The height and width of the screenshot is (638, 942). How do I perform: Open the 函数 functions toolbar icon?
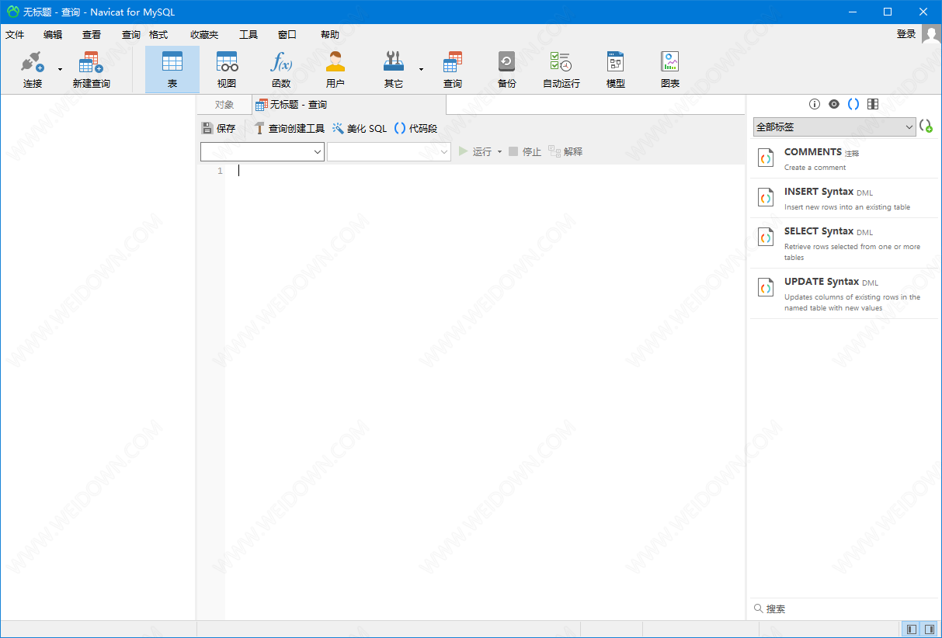pyautogui.click(x=281, y=63)
